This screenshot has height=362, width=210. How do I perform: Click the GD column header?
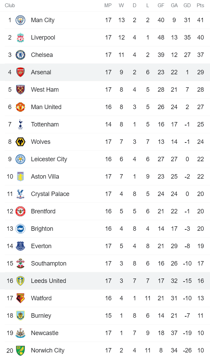187,5
